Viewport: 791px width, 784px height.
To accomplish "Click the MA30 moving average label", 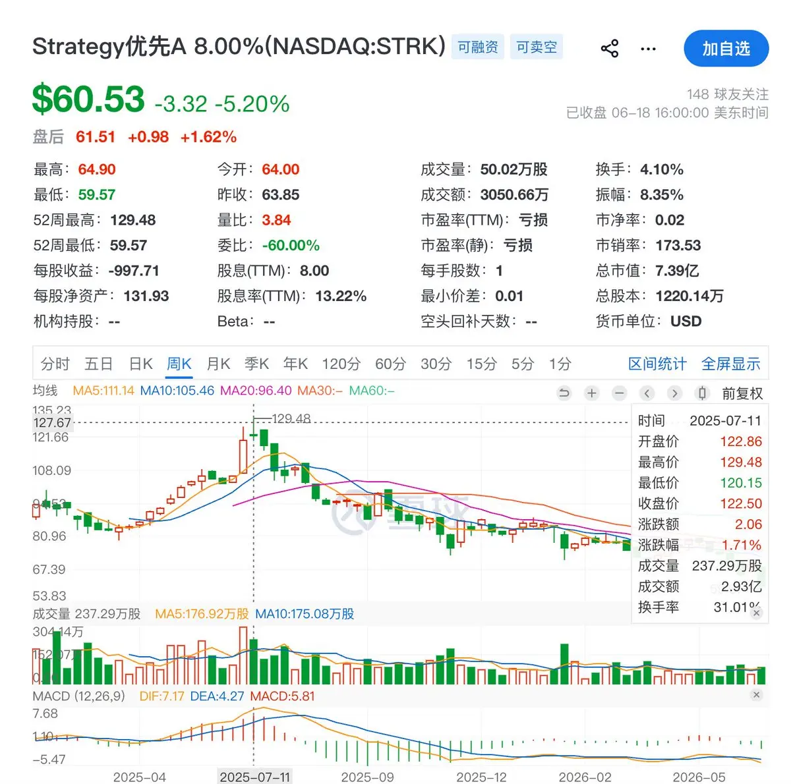I will coord(320,391).
